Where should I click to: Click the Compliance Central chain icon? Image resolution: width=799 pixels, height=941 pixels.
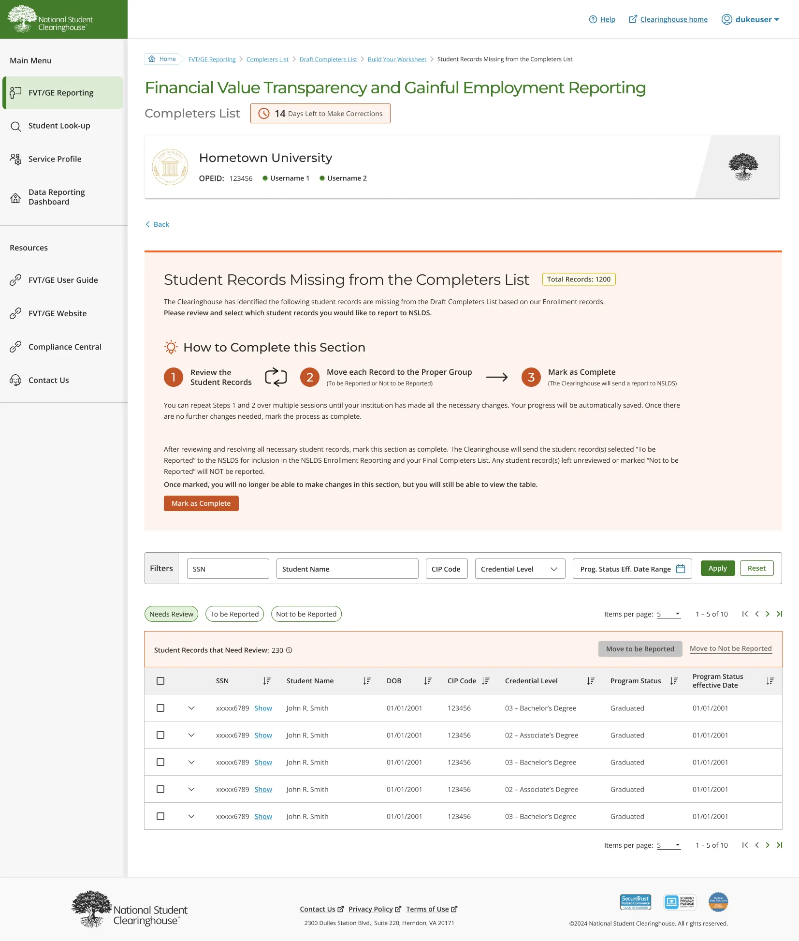tap(15, 347)
